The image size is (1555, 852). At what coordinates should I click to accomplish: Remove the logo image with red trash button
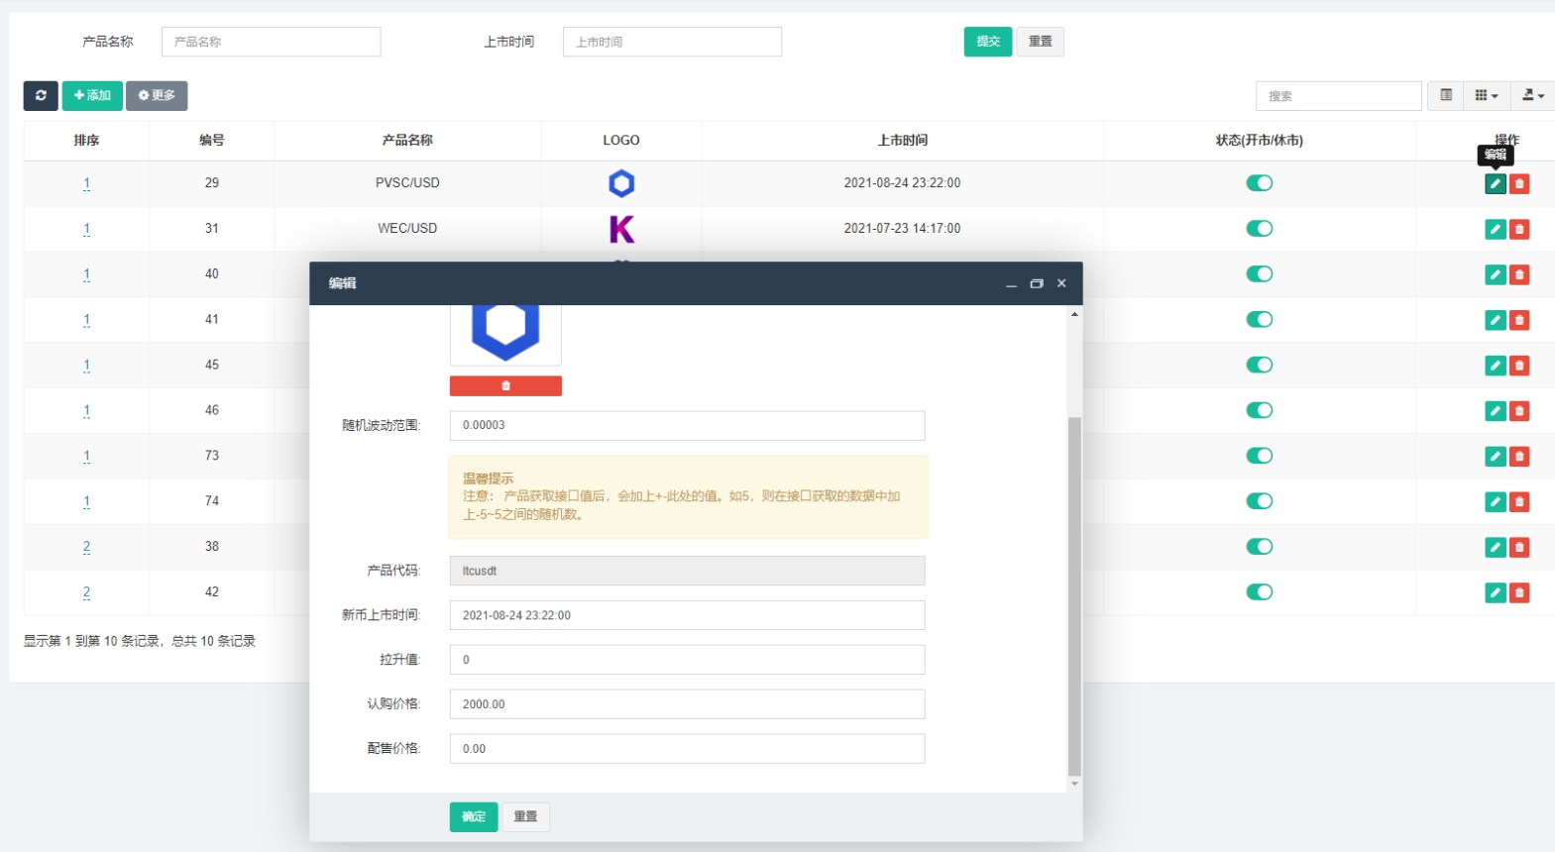[x=505, y=386]
